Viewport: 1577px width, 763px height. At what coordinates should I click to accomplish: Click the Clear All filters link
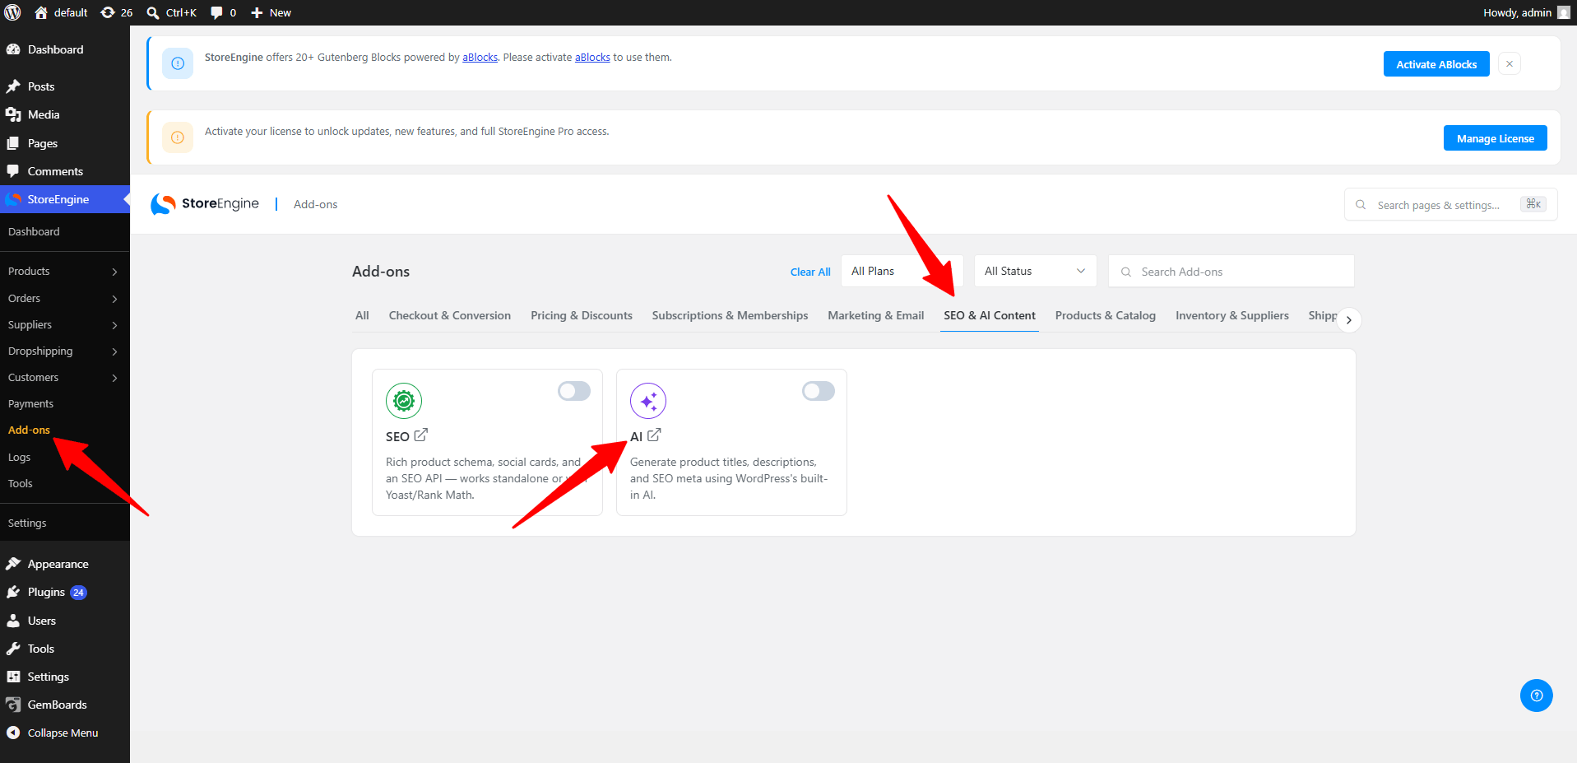(x=810, y=272)
